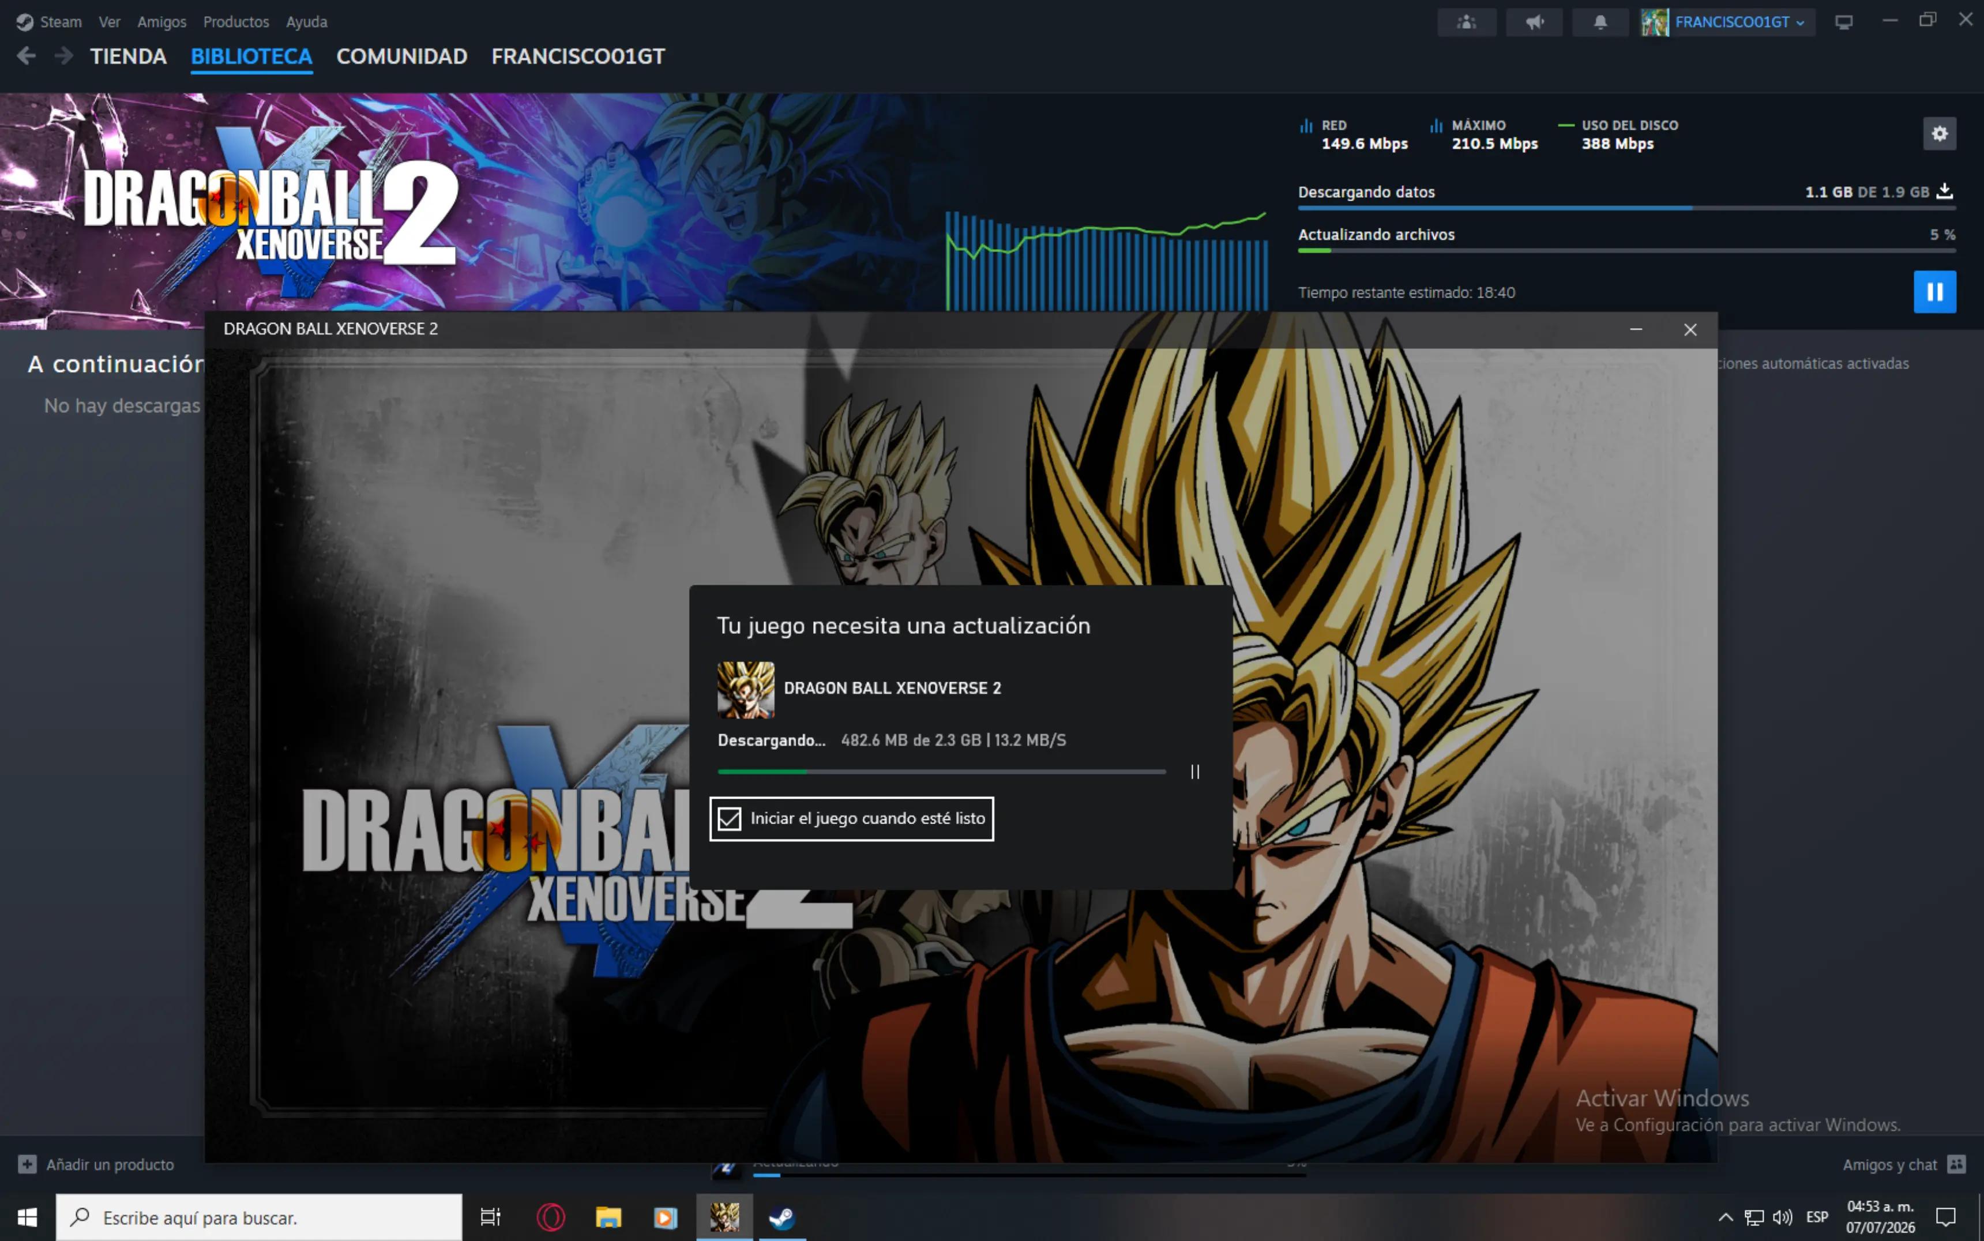
Task: Switch to Big Picture mode icon
Action: (x=1844, y=22)
